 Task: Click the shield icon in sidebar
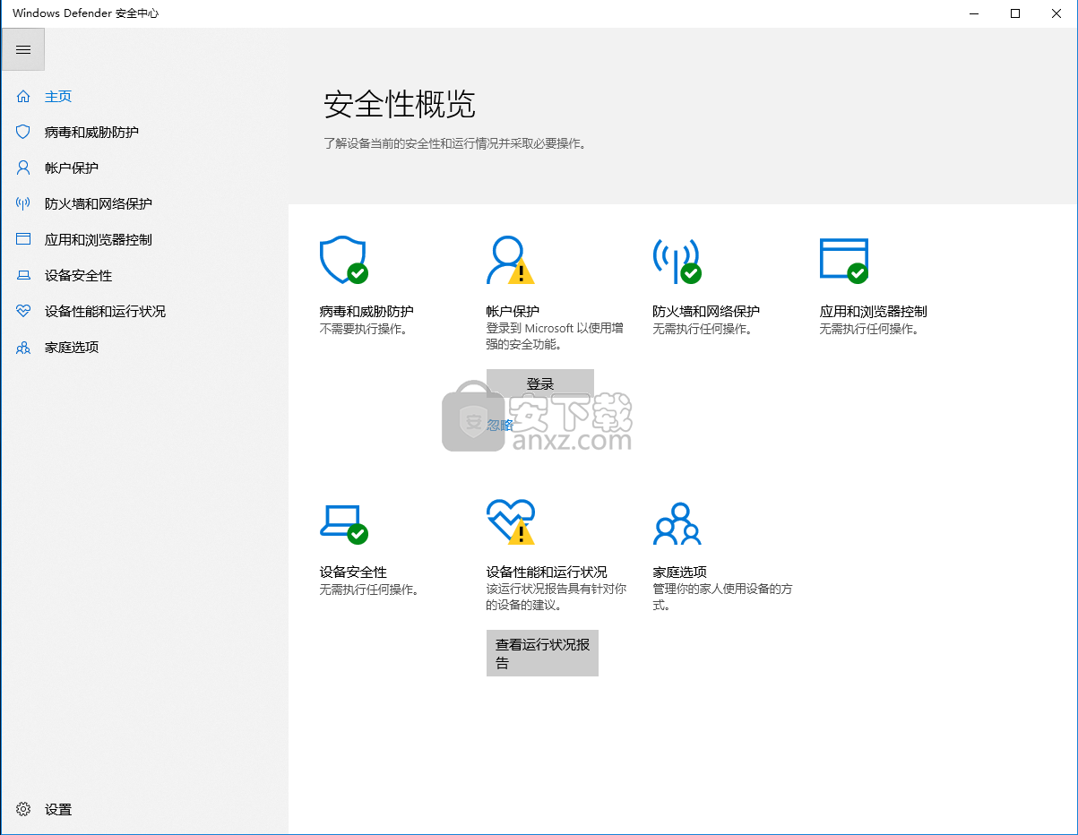23,132
